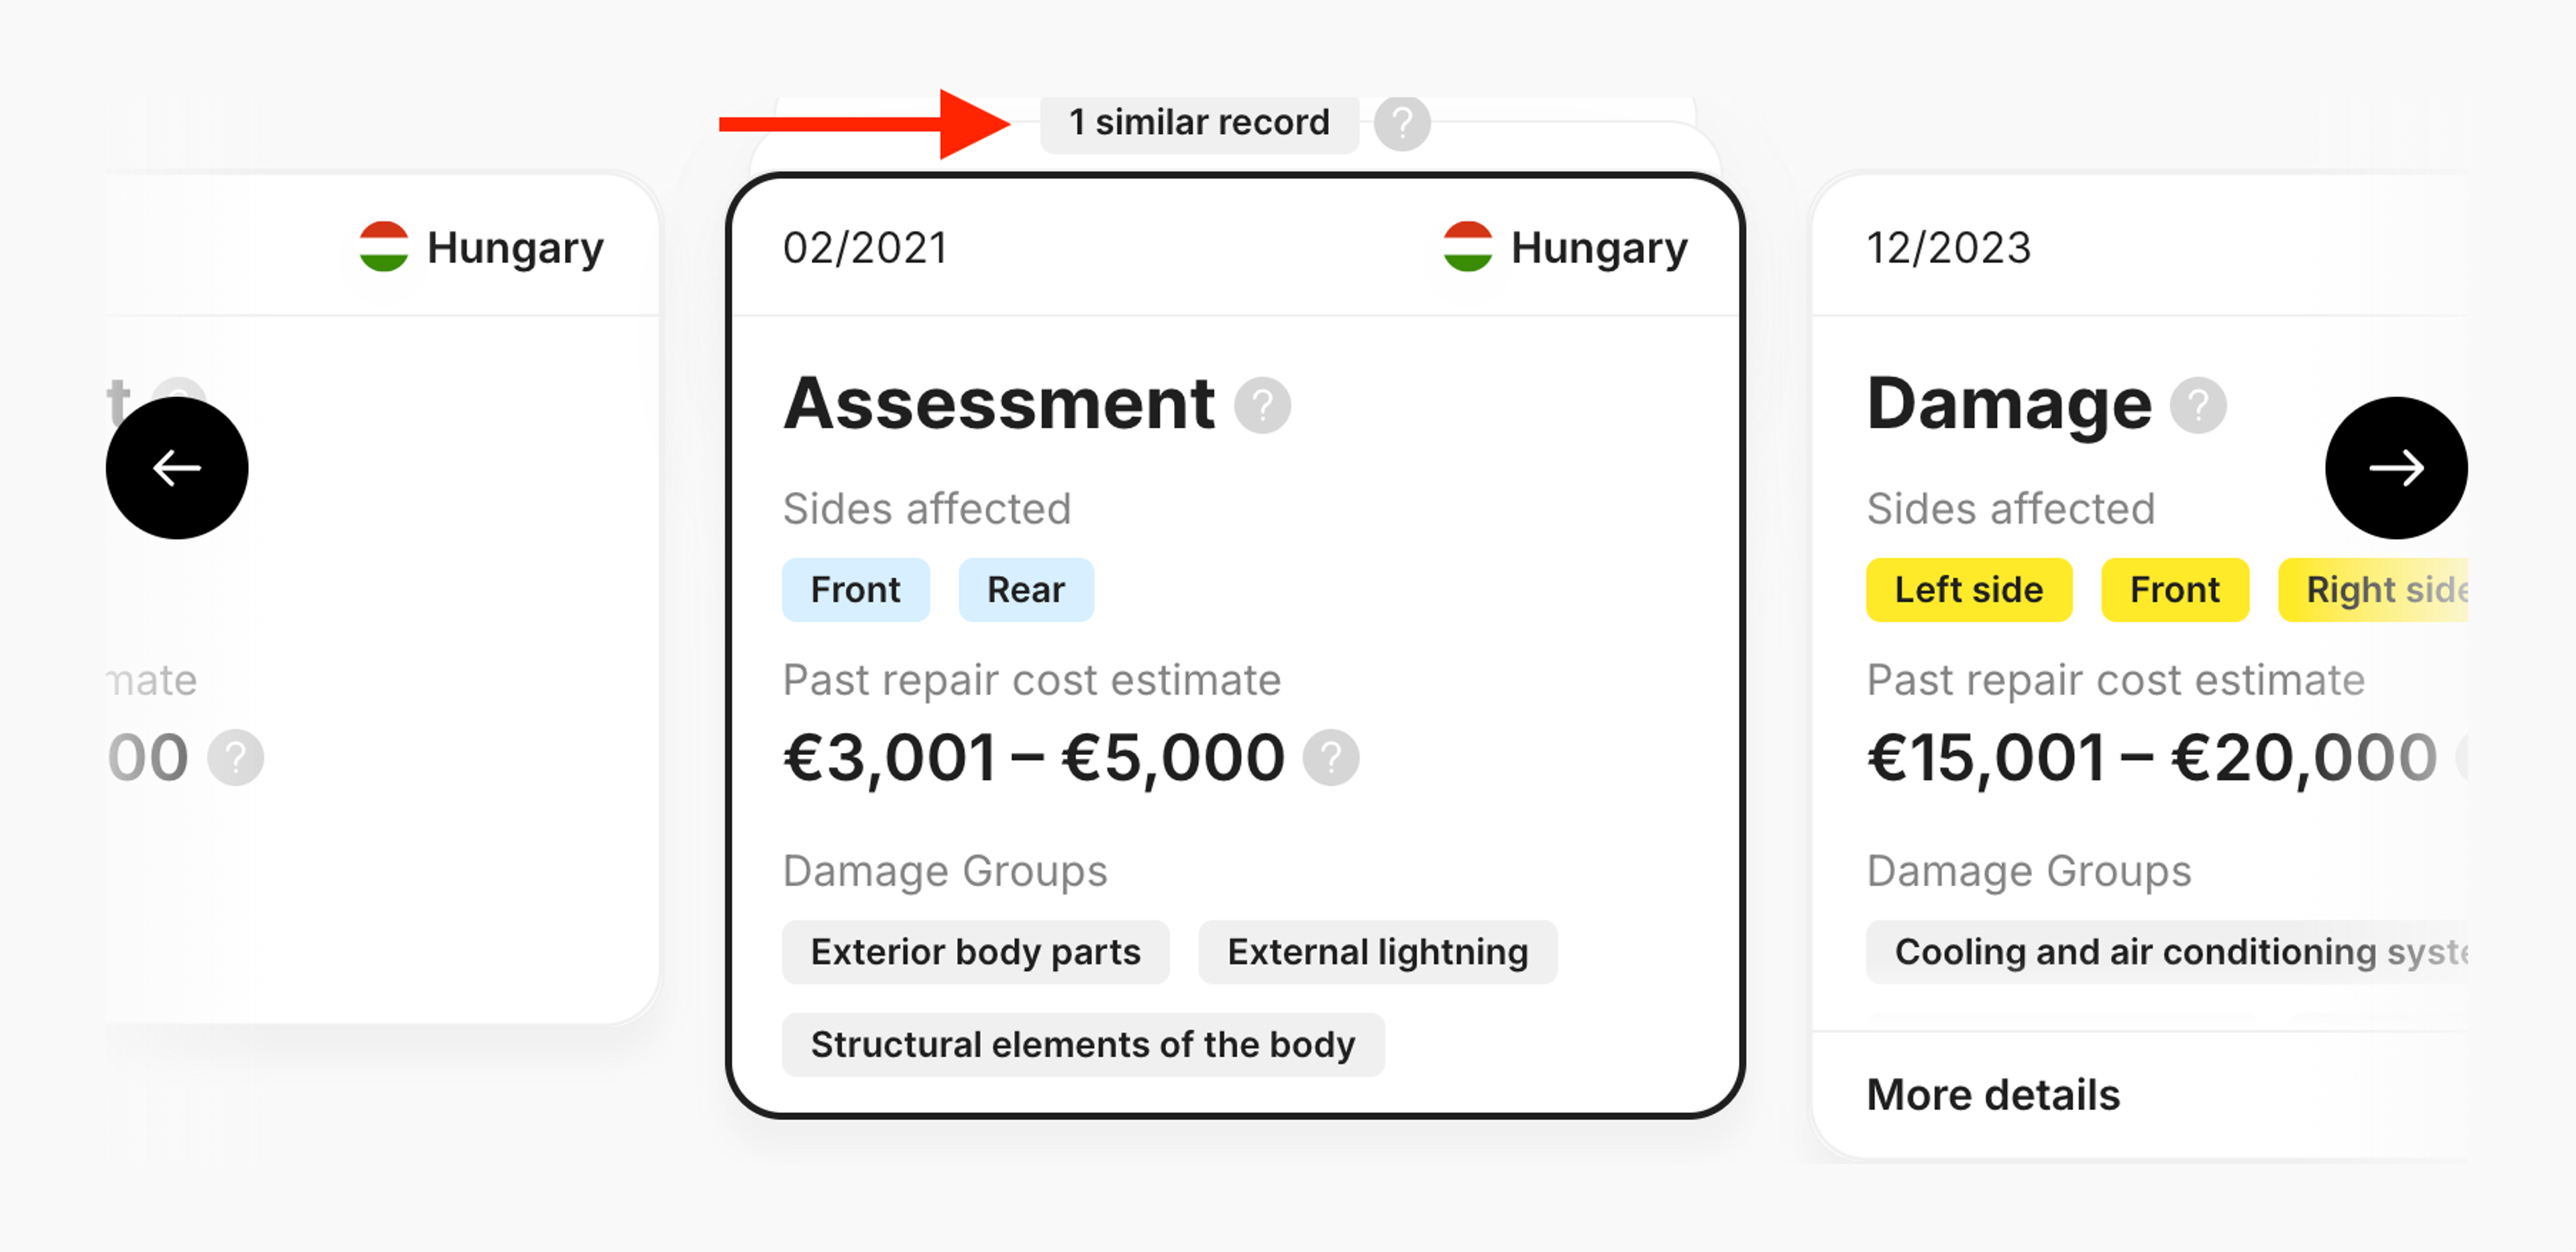Click the yellow Left side tag
The width and height of the screenshot is (2576, 1252).
pos(1968,589)
